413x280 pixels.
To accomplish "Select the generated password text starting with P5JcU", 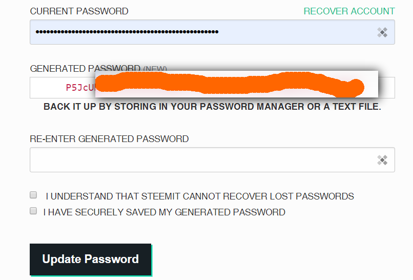I will tap(80, 87).
